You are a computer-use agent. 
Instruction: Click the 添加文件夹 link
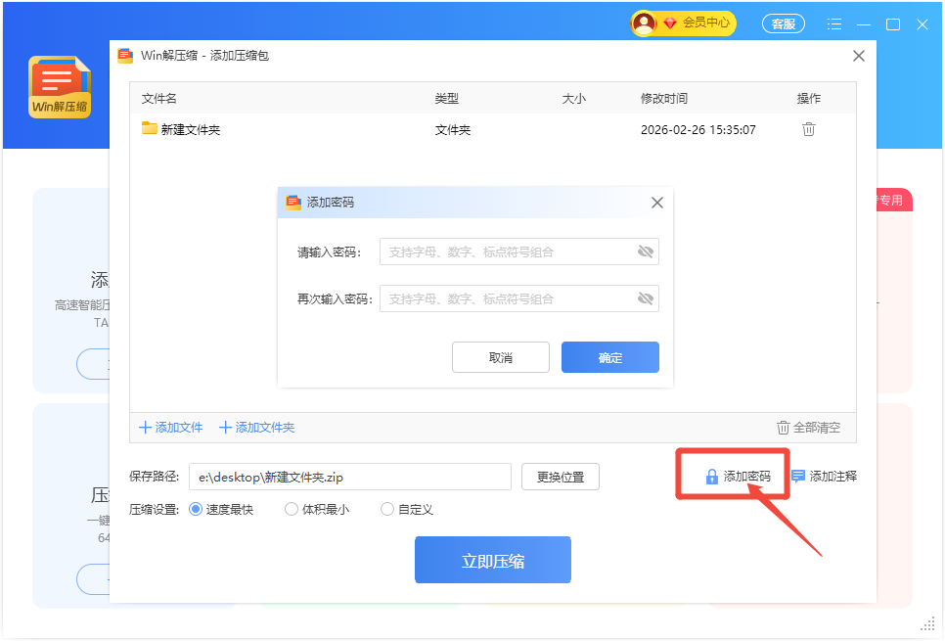tap(256, 428)
